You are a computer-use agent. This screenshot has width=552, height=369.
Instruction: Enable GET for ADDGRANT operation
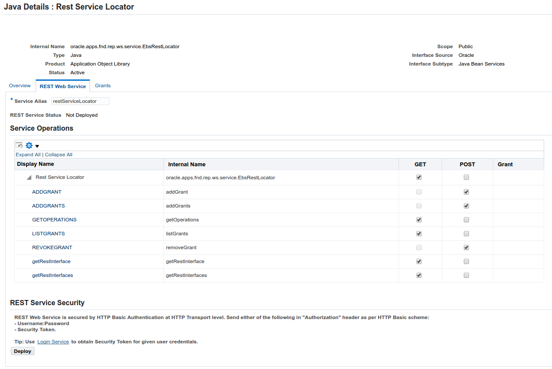pyautogui.click(x=419, y=191)
